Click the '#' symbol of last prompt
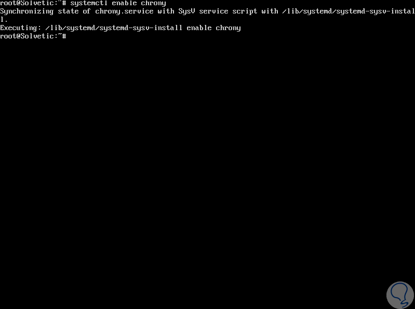 (x=64, y=36)
